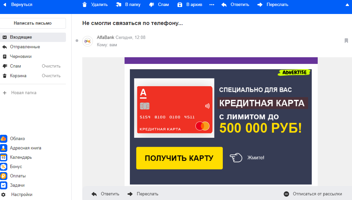Open the Спам folder in the sidebar
The height and width of the screenshot is (200, 352).
[x=16, y=66]
